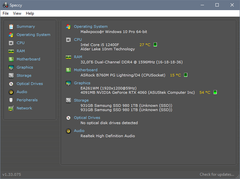Image resolution: width=240 pixels, height=179 pixels.
Task: Click the RAM stick icon in sidebar
Action: click(x=11, y=51)
